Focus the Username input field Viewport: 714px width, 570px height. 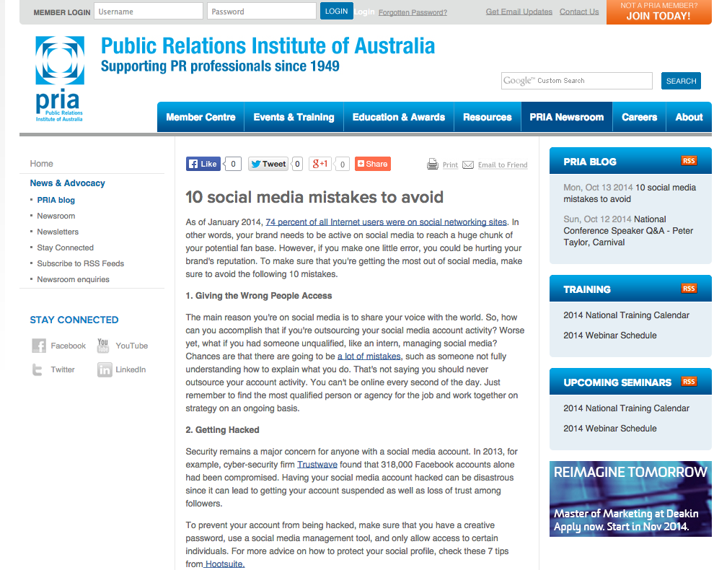click(149, 12)
